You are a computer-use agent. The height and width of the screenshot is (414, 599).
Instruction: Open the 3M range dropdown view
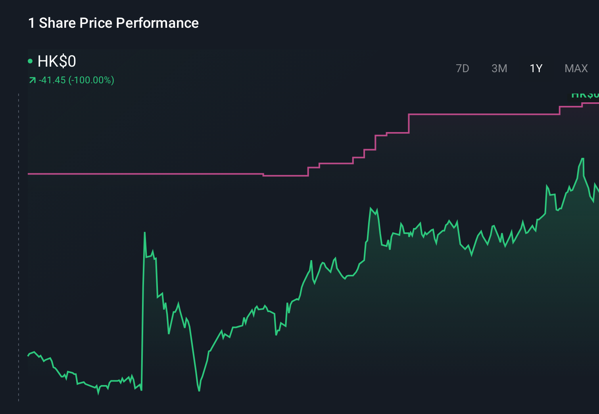pyautogui.click(x=499, y=68)
